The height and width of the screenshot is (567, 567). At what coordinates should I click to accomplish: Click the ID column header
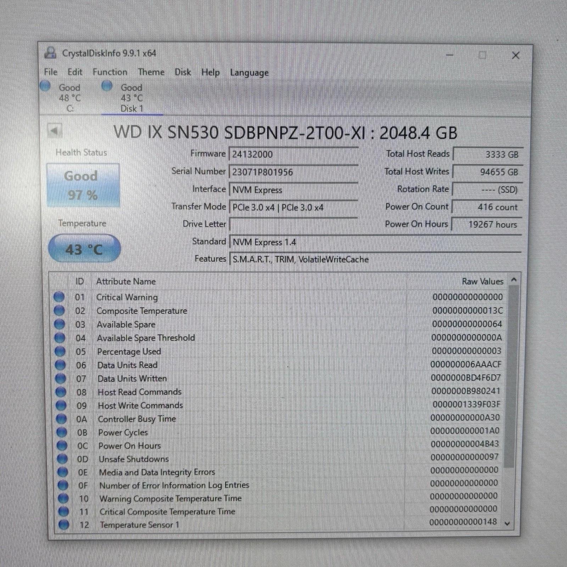point(79,281)
